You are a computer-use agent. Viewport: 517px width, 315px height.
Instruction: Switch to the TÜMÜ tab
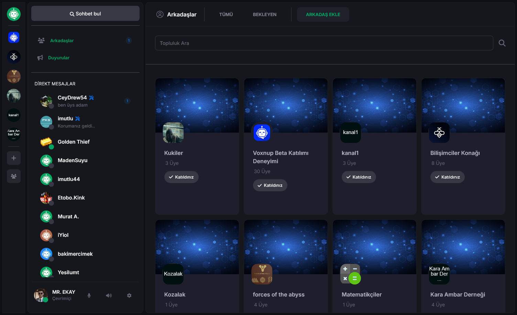pyautogui.click(x=226, y=14)
